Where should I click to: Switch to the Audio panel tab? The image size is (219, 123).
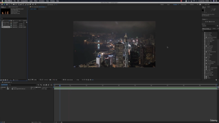pyautogui.click(x=209, y=7)
